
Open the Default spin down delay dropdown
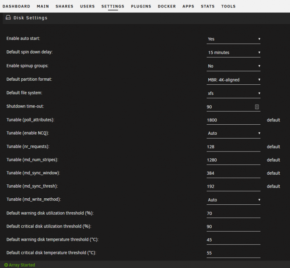(x=234, y=53)
